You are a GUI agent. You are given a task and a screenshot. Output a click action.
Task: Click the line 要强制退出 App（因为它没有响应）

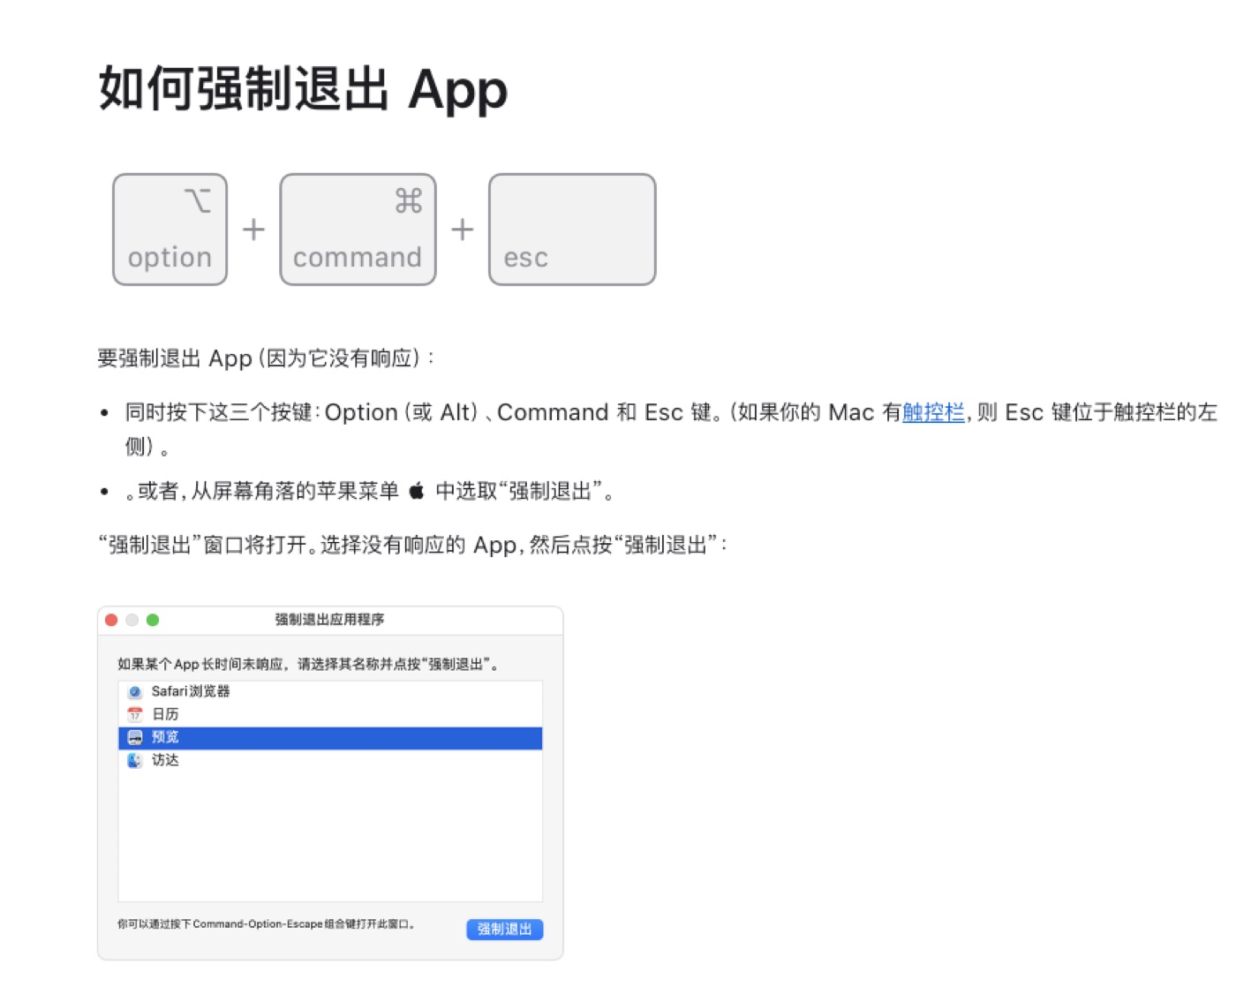[267, 358]
